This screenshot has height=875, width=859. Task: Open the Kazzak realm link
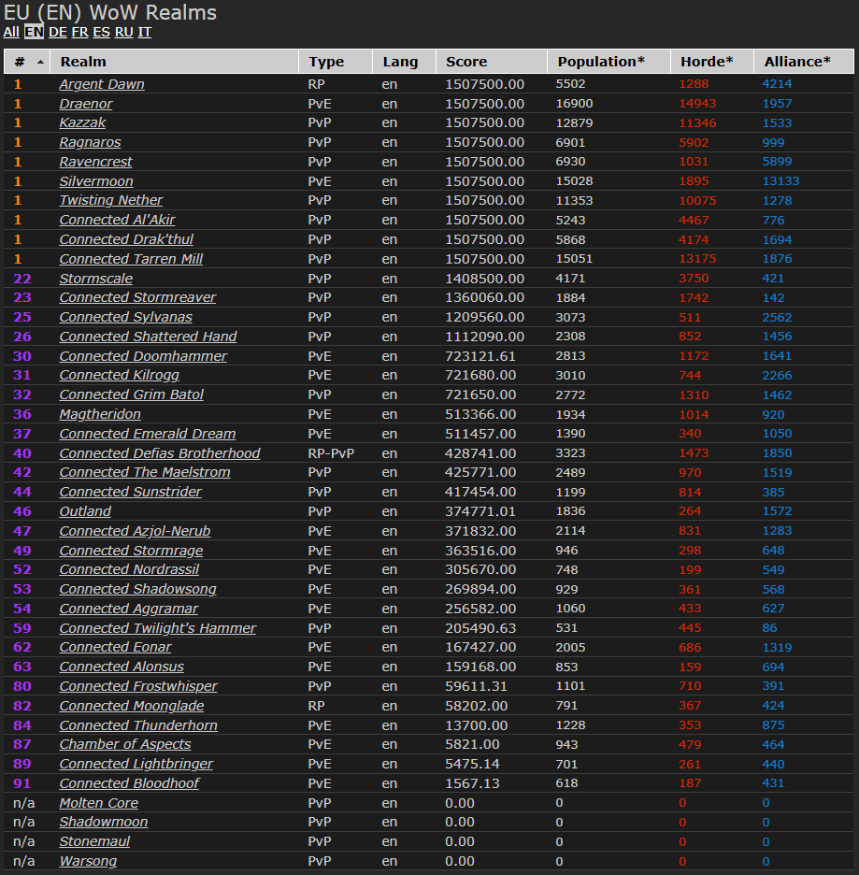[x=82, y=122]
